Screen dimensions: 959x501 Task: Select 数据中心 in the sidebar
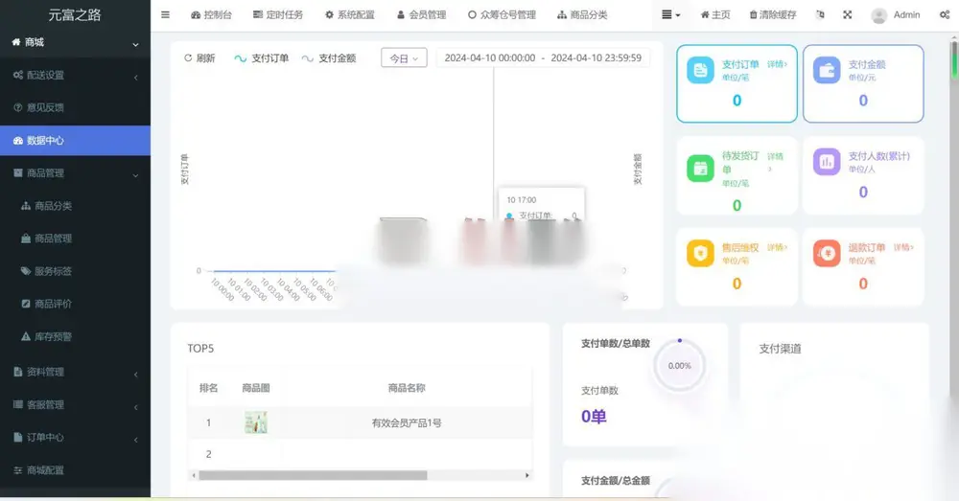pos(75,141)
